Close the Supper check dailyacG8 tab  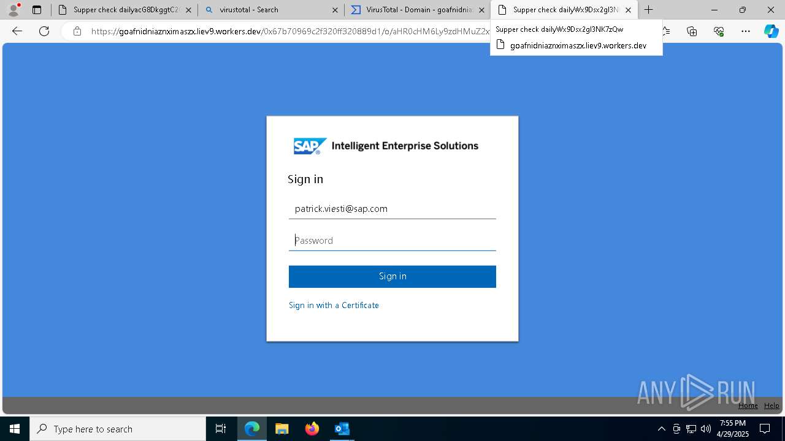tap(188, 10)
